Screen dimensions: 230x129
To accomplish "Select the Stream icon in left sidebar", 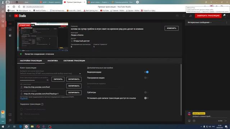I will point(10,24).
